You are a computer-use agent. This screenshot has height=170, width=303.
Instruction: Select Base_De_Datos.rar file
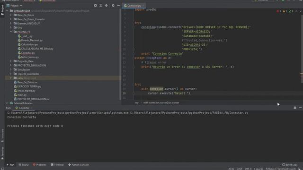point(26,82)
